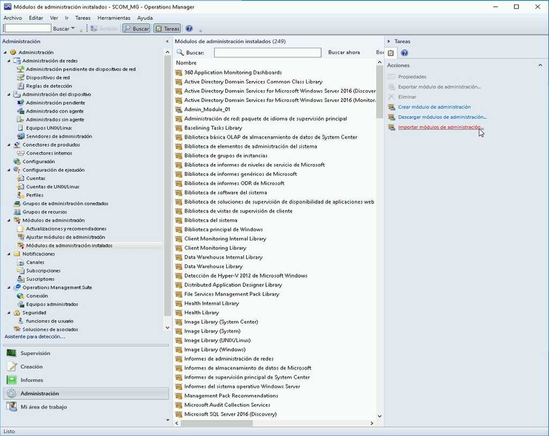Open the Archivo menu
Viewport: 549px width, 436px height.
click(x=13, y=18)
